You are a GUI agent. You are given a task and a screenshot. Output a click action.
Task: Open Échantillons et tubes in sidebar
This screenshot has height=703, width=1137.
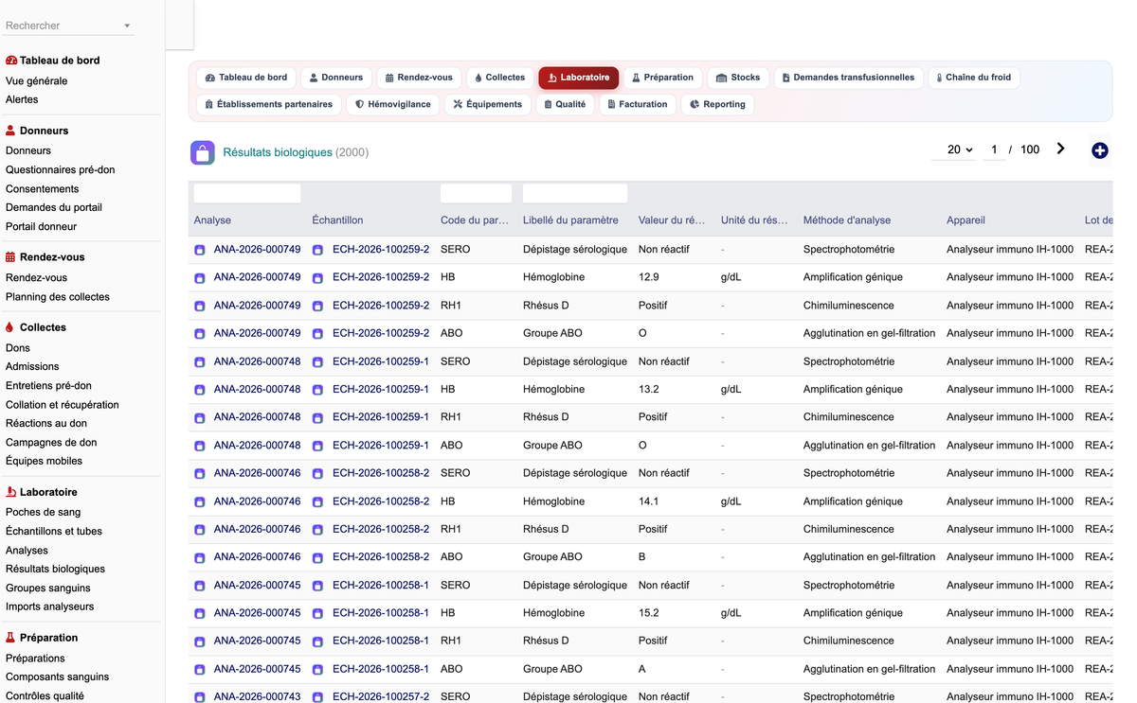tap(54, 532)
